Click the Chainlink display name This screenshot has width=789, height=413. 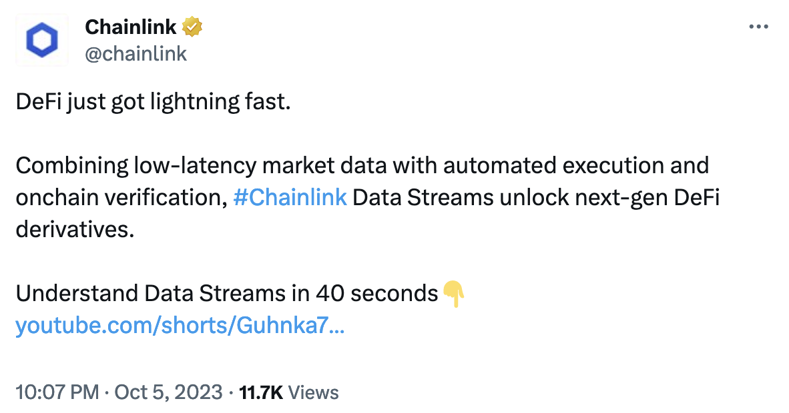[131, 27]
